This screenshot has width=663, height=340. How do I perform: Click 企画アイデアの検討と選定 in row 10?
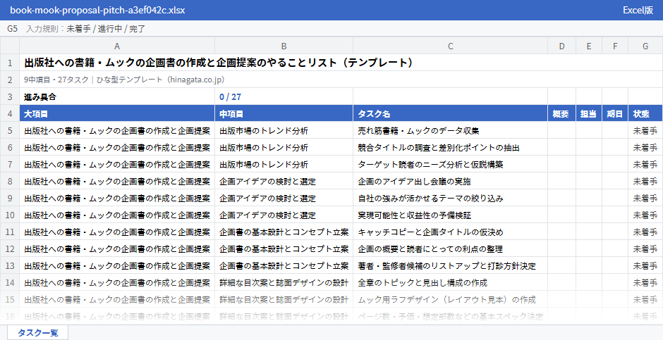click(x=284, y=215)
